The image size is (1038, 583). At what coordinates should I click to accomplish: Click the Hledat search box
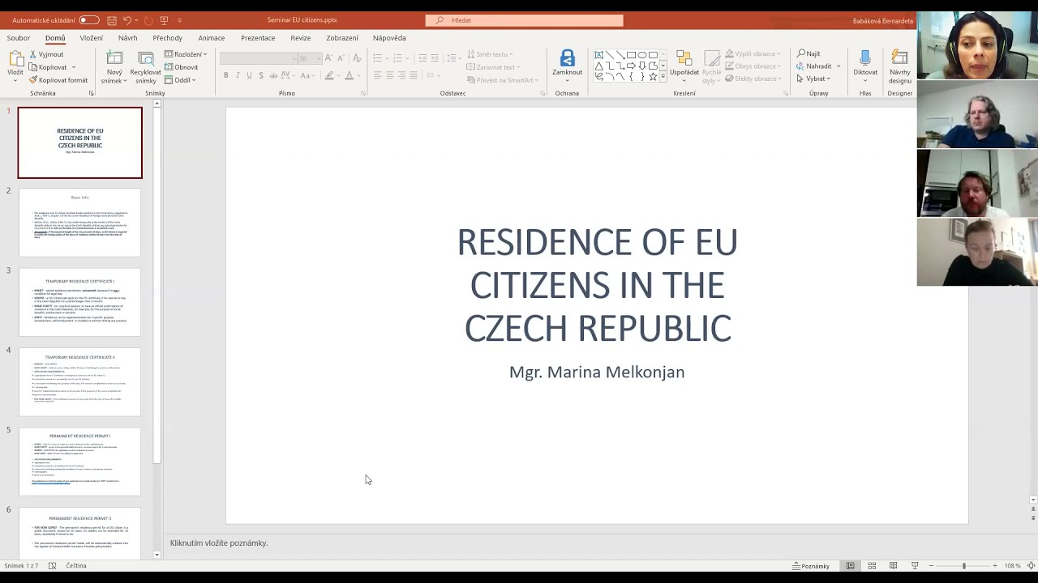point(524,20)
